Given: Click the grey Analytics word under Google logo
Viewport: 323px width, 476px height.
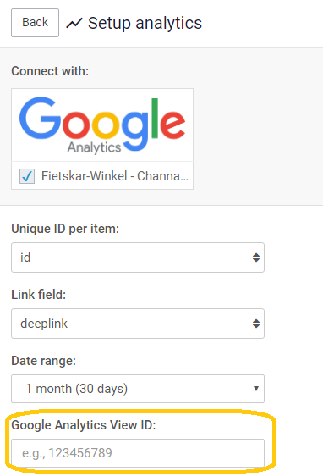Looking at the screenshot, I should pyautogui.click(x=94, y=147).
